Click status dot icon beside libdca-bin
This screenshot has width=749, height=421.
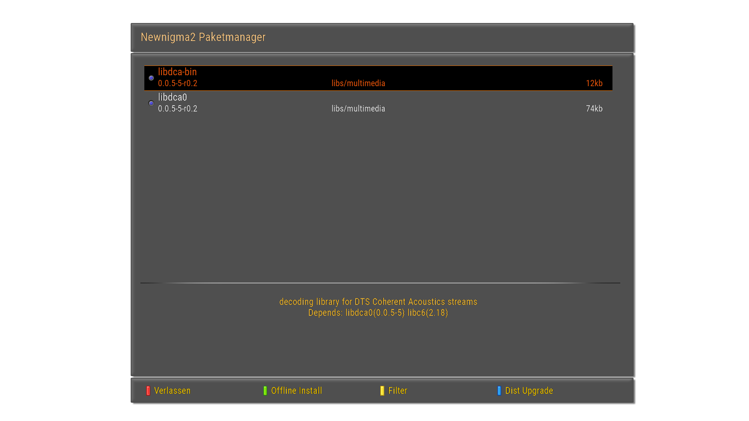click(x=151, y=78)
